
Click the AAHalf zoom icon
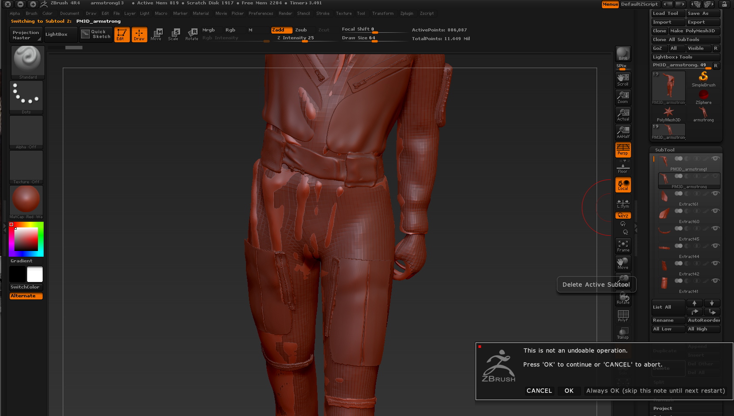click(x=623, y=132)
